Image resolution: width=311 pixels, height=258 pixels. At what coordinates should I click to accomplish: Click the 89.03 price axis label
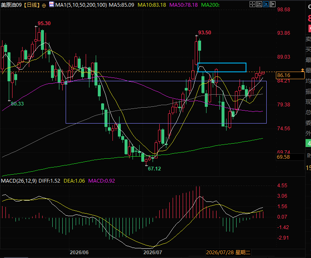[x=284, y=57]
